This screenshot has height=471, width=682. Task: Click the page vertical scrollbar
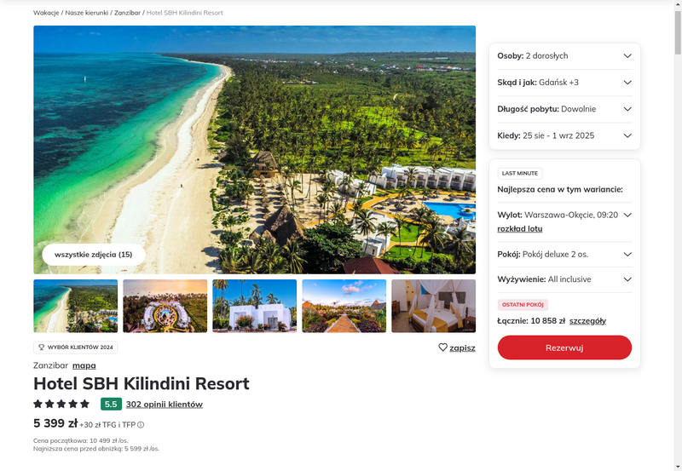pos(678,235)
